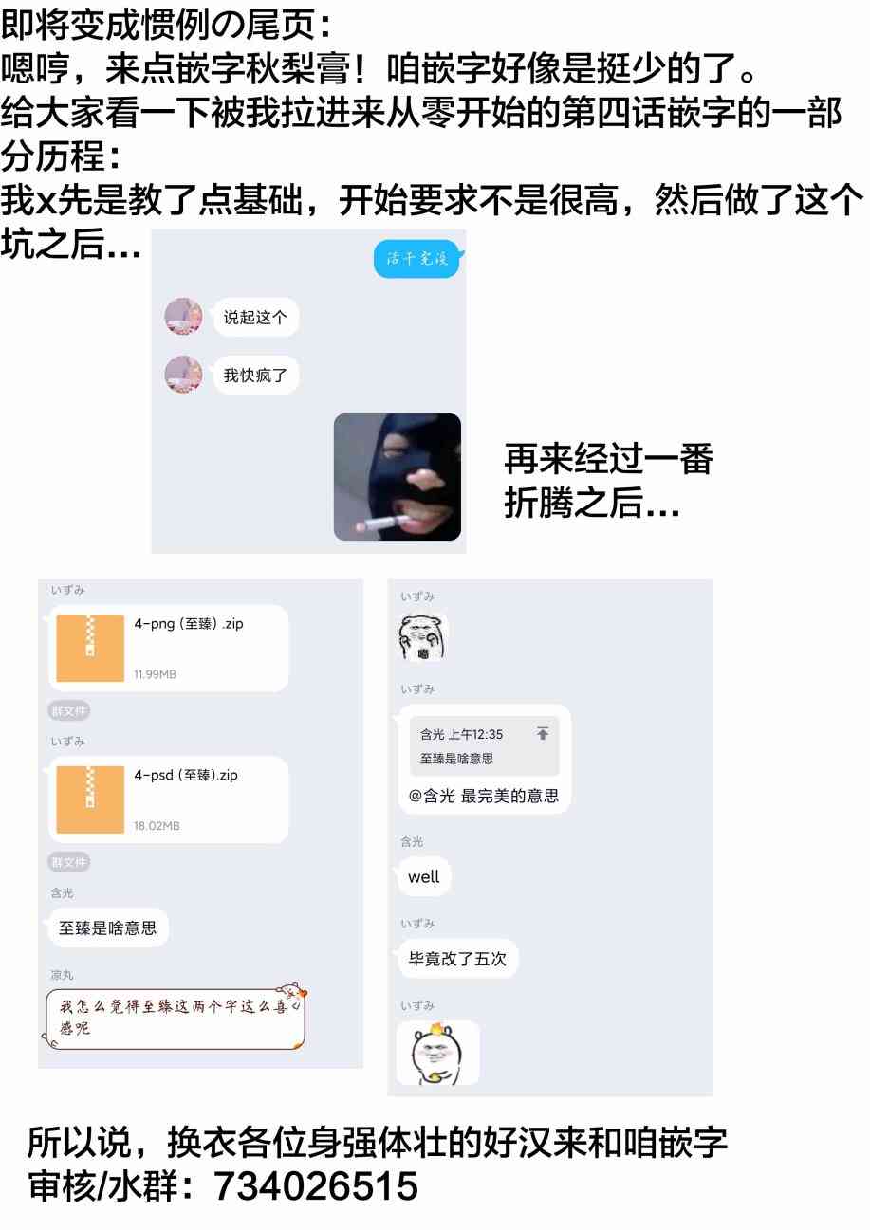Screen dimensions: 870x1230
Task: Click the quoted 含光 上午12:35 message box
Action: point(484,746)
